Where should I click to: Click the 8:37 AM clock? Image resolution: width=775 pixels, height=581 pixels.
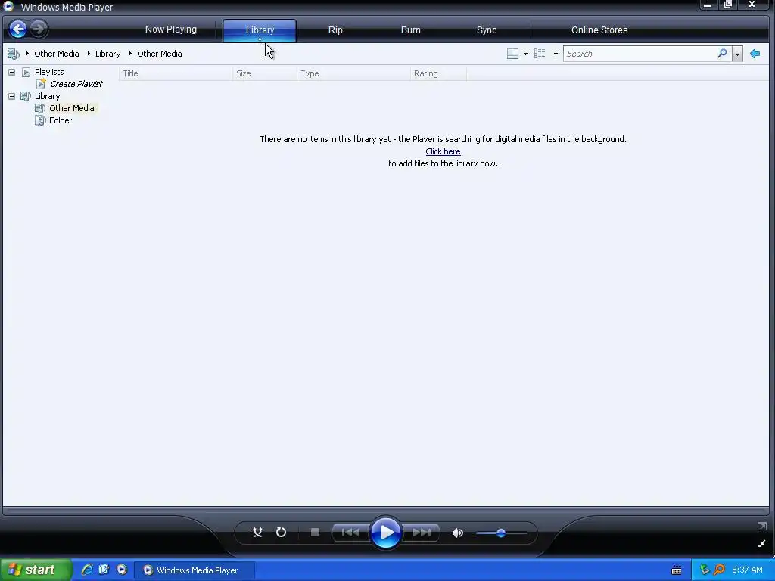747,570
